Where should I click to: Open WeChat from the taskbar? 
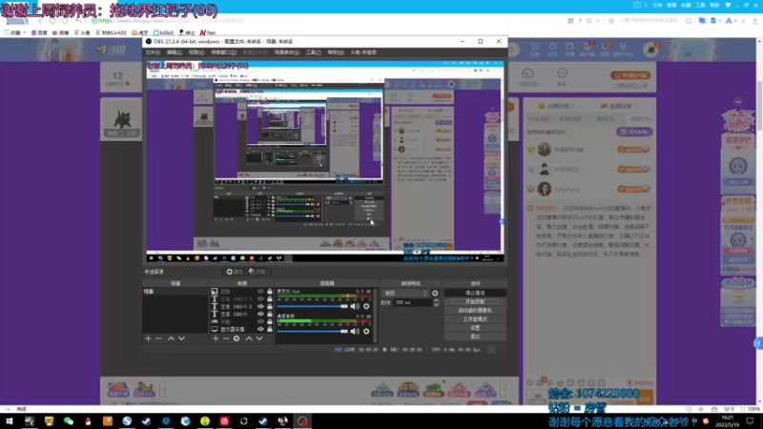pyautogui.click(x=69, y=421)
